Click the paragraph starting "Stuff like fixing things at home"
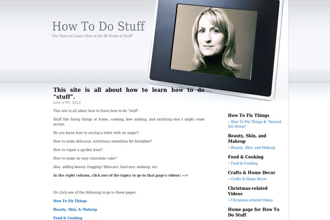This screenshot has width=330, height=220. tap(129, 122)
